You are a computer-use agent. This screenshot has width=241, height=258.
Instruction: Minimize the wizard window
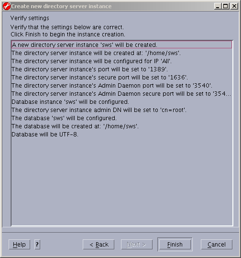tap(218, 6)
